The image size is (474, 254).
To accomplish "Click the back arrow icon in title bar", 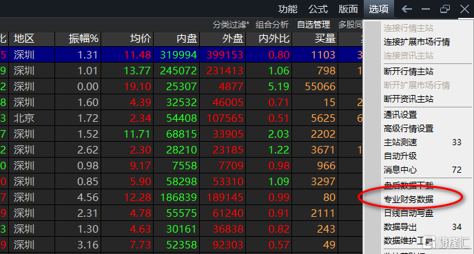I will pyautogui.click(x=406, y=9).
